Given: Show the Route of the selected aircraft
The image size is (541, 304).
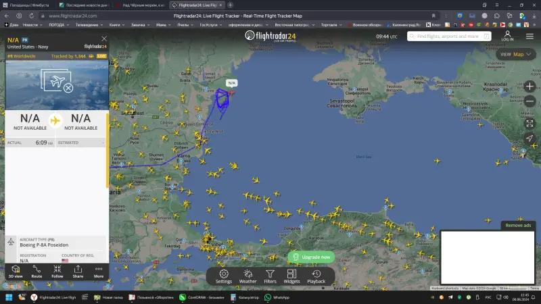Looking at the screenshot, I should coord(37,272).
